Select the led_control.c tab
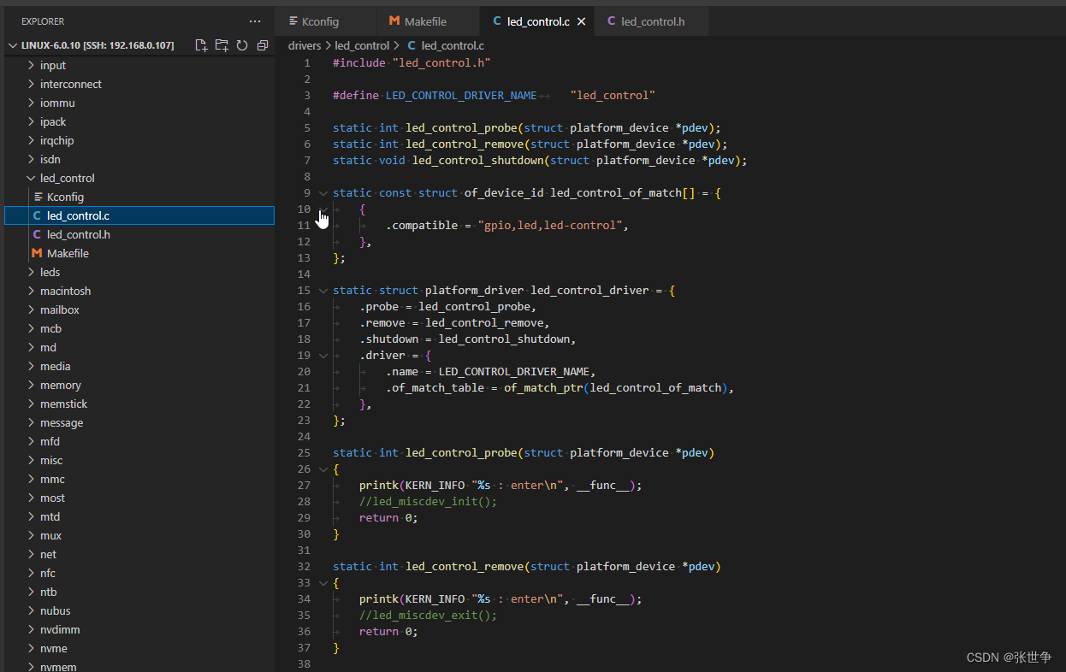Image resolution: width=1066 pixels, height=672 pixels. (x=538, y=21)
